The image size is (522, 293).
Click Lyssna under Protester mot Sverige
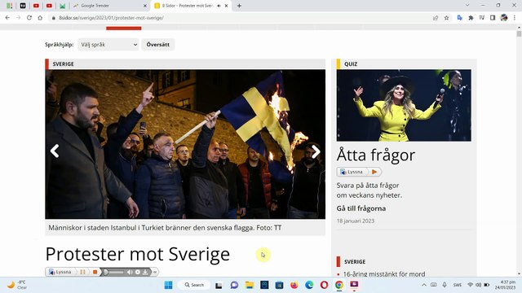tap(60, 272)
